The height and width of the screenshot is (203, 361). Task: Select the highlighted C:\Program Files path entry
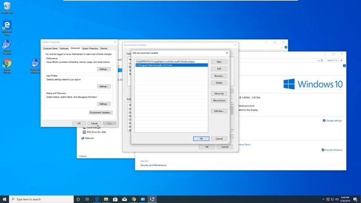click(x=171, y=65)
